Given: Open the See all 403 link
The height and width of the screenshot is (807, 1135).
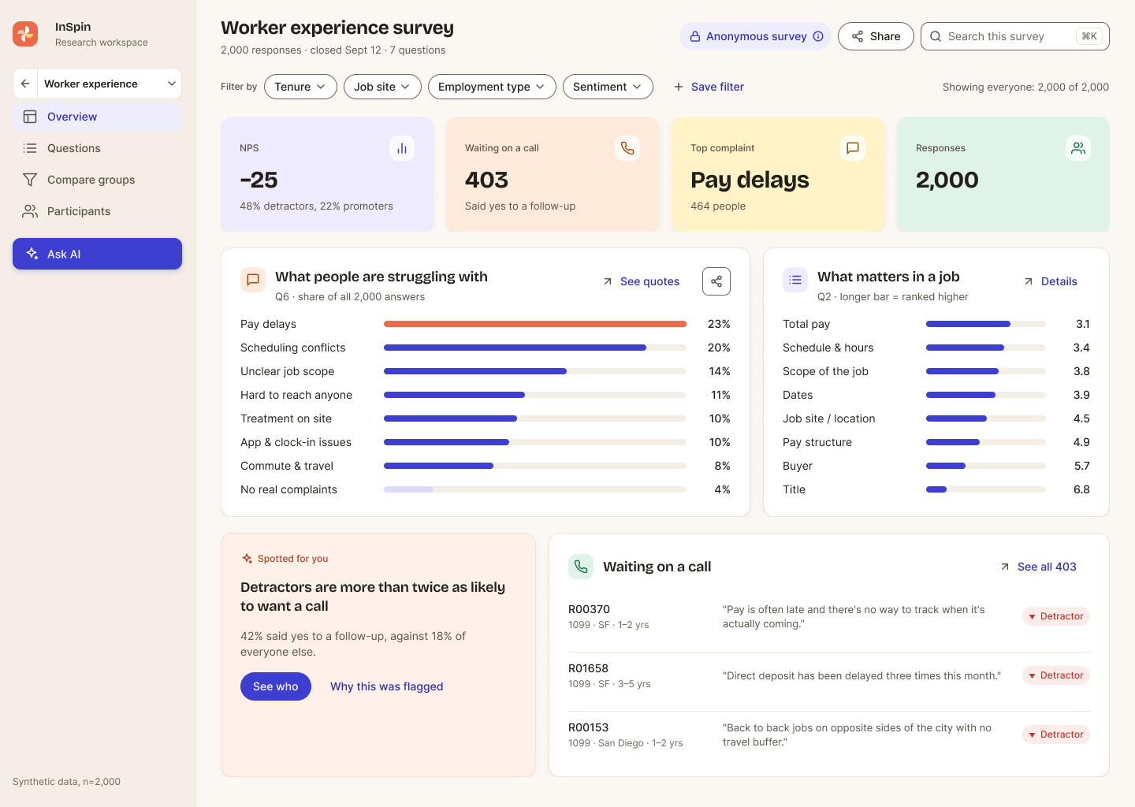Looking at the screenshot, I should coord(1037,567).
